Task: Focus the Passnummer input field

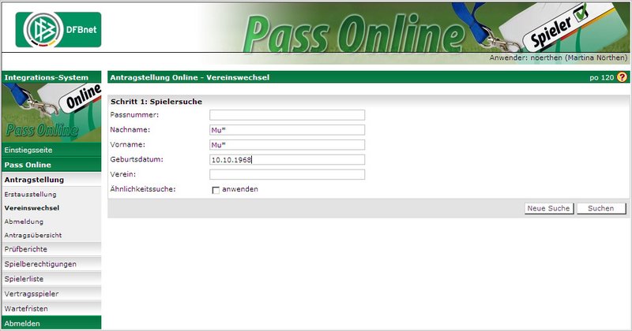Action: (x=287, y=115)
